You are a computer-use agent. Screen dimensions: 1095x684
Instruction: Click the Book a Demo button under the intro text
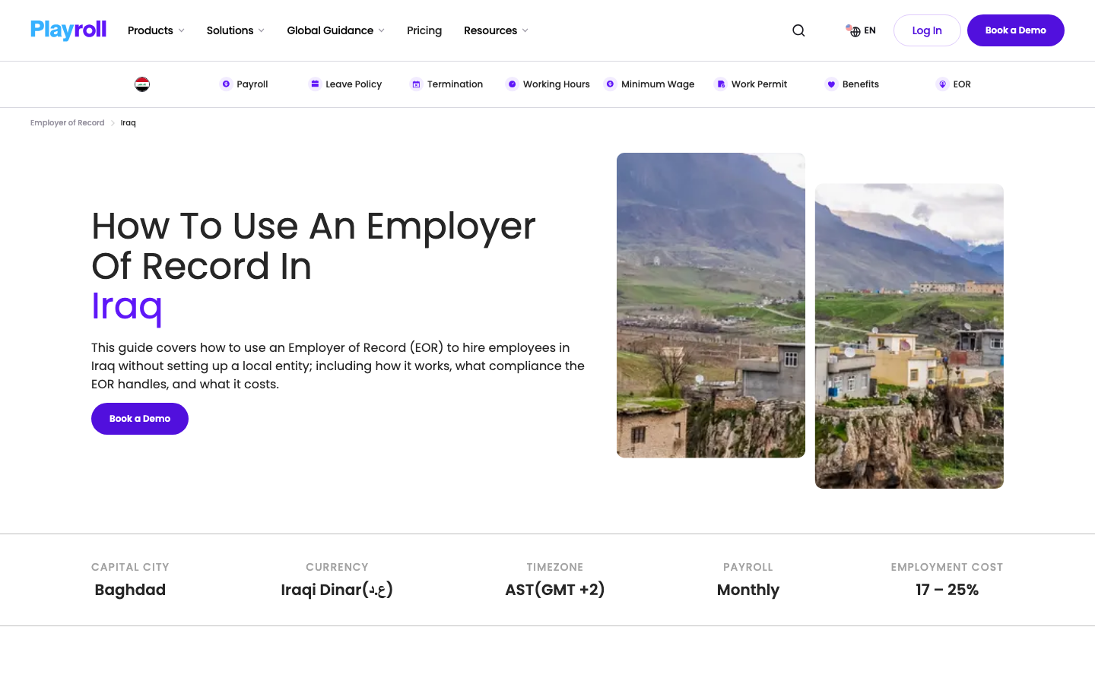pos(140,419)
